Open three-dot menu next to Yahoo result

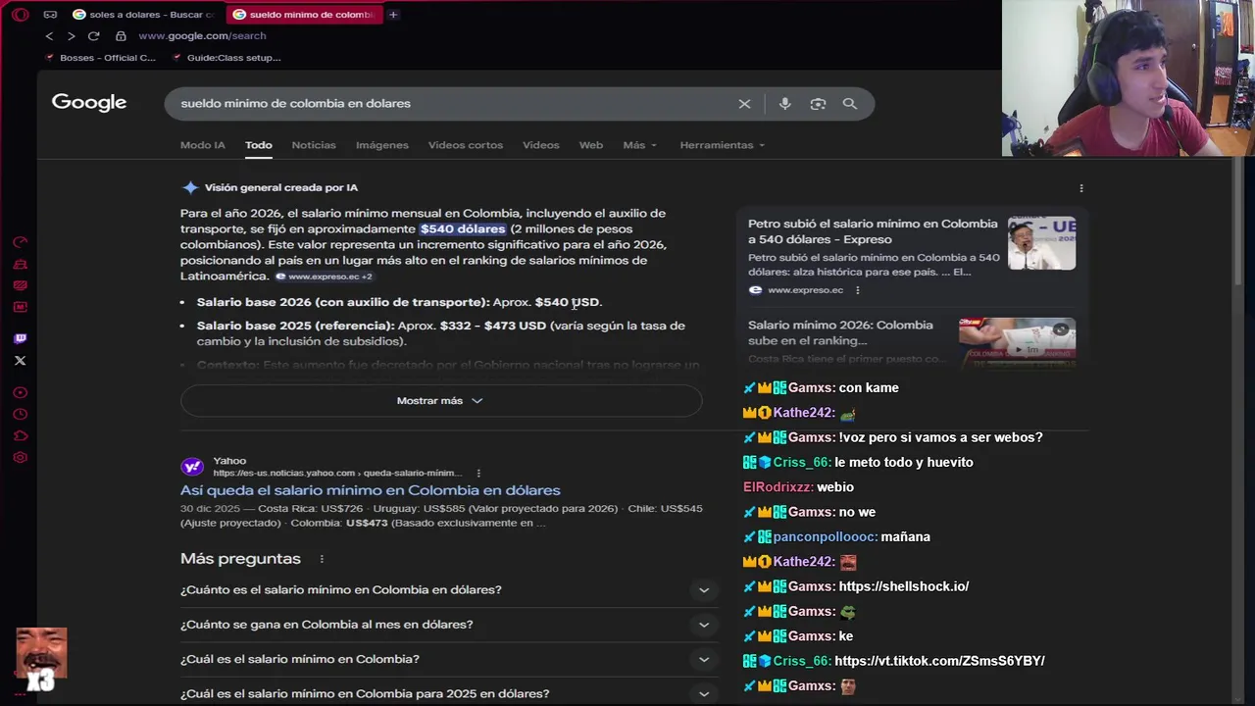coord(478,473)
